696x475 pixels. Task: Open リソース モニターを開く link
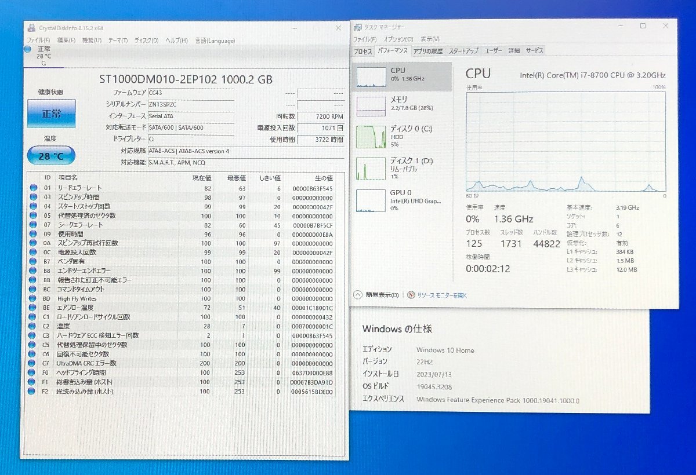point(442,295)
